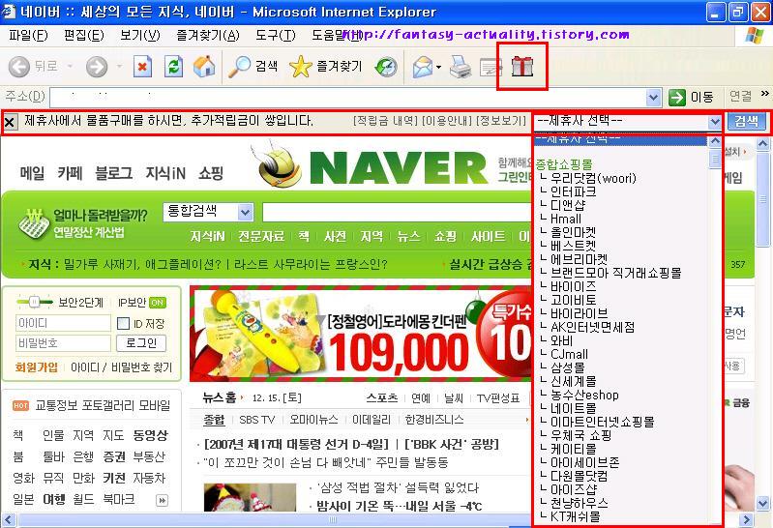
Task: Open the 도구(T) menu
Action: (275, 36)
